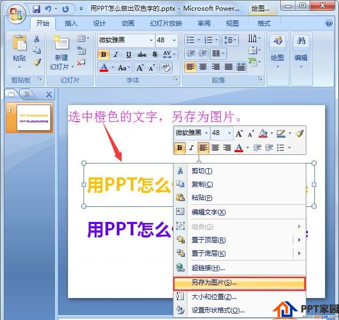Open font dialog launcher in 字体 group

[176, 79]
